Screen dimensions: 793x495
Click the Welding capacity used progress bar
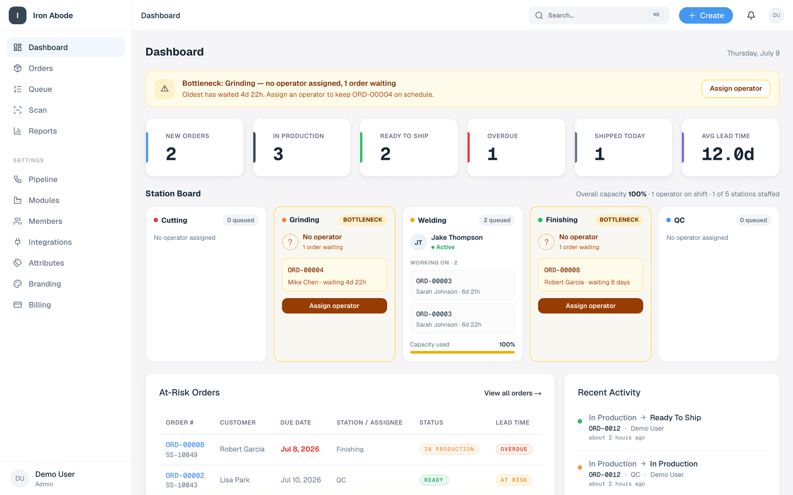tap(462, 352)
